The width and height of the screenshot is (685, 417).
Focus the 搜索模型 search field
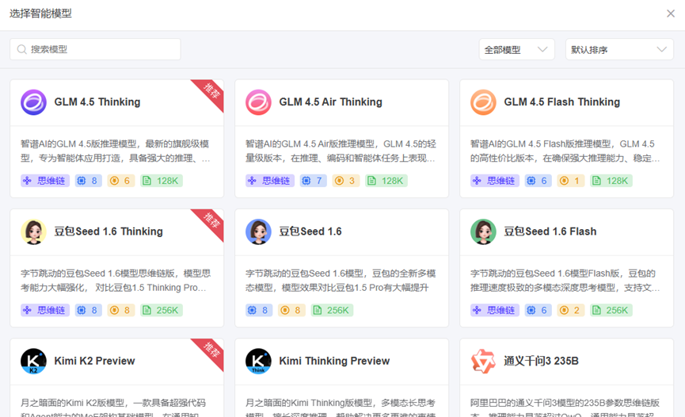pos(95,49)
